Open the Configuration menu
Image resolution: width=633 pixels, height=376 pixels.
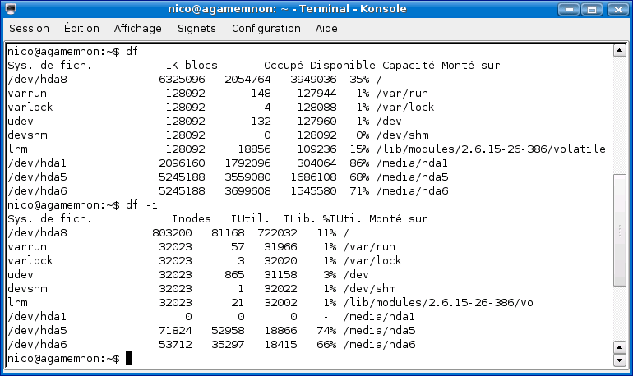(x=266, y=28)
